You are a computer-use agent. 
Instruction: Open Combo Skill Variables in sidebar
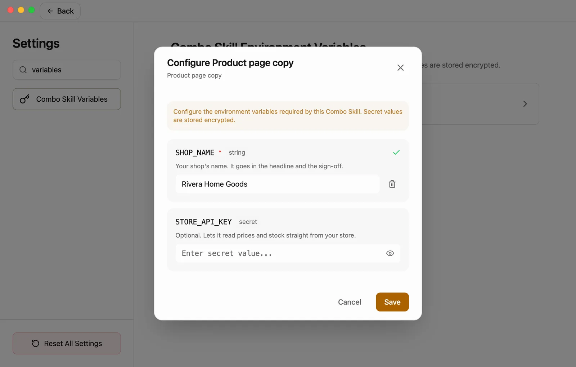[67, 99]
